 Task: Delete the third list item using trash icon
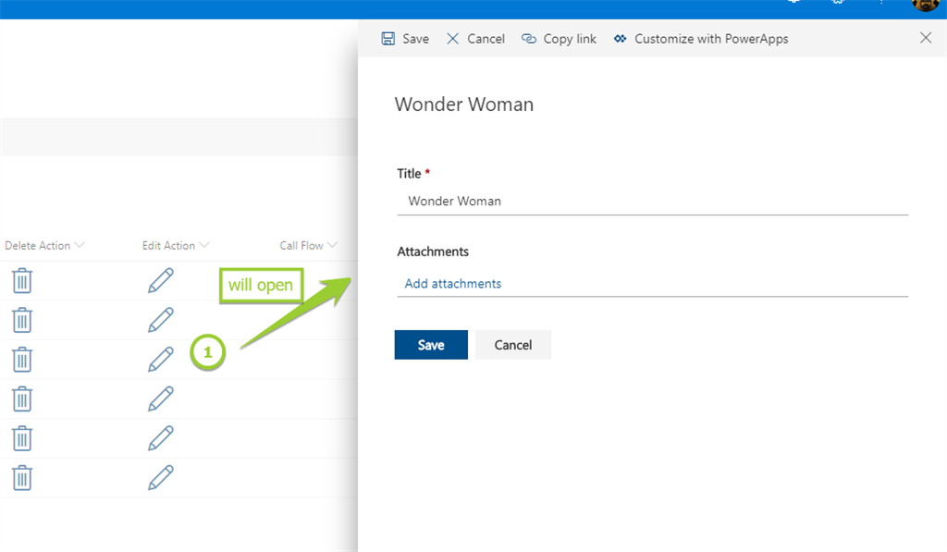pyautogui.click(x=22, y=359)
